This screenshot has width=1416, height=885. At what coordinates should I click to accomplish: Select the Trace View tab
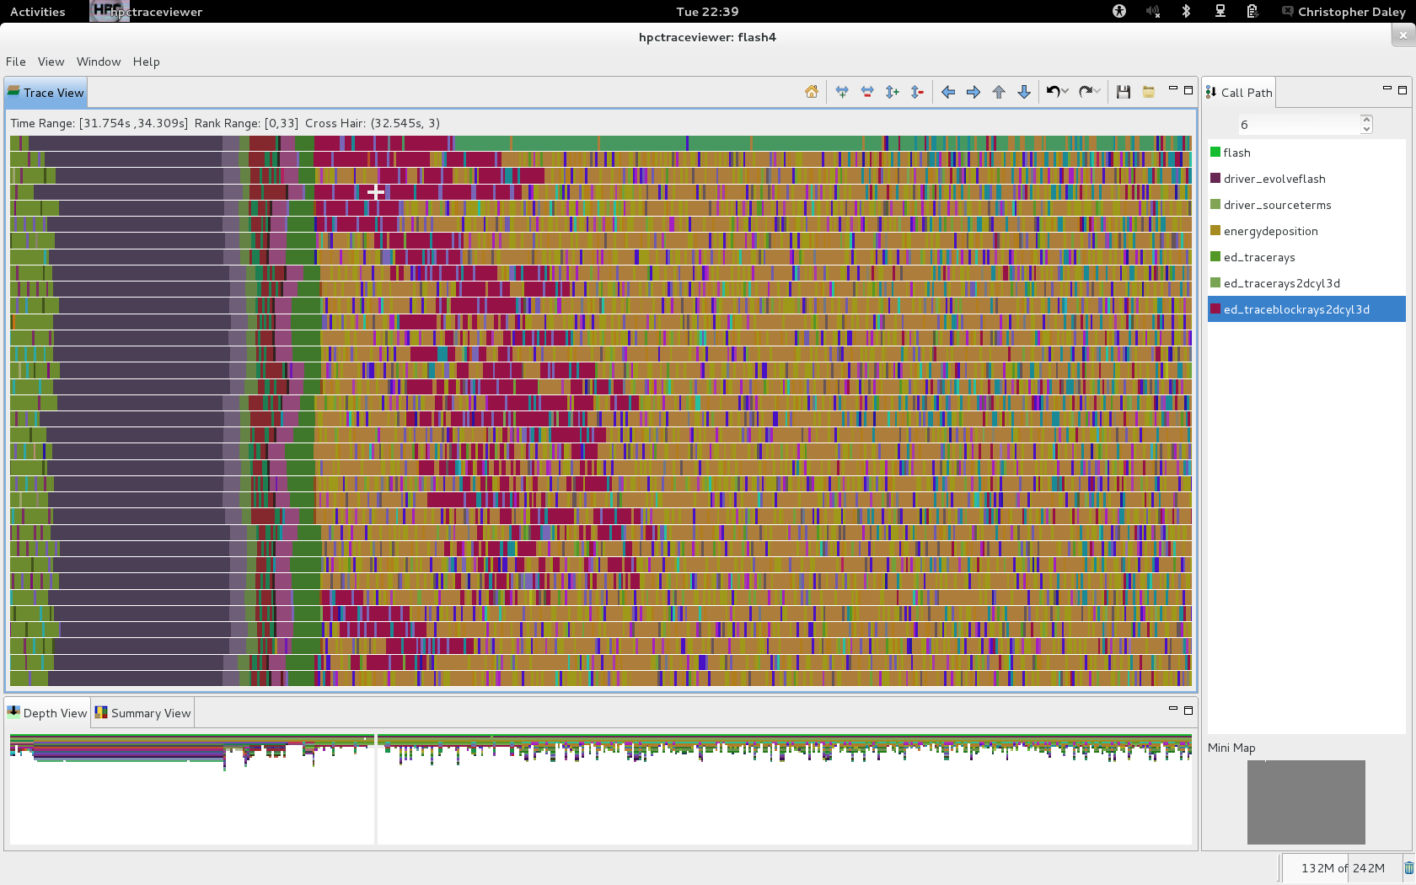coord(46,93)
